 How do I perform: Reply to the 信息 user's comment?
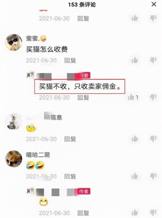70,139
